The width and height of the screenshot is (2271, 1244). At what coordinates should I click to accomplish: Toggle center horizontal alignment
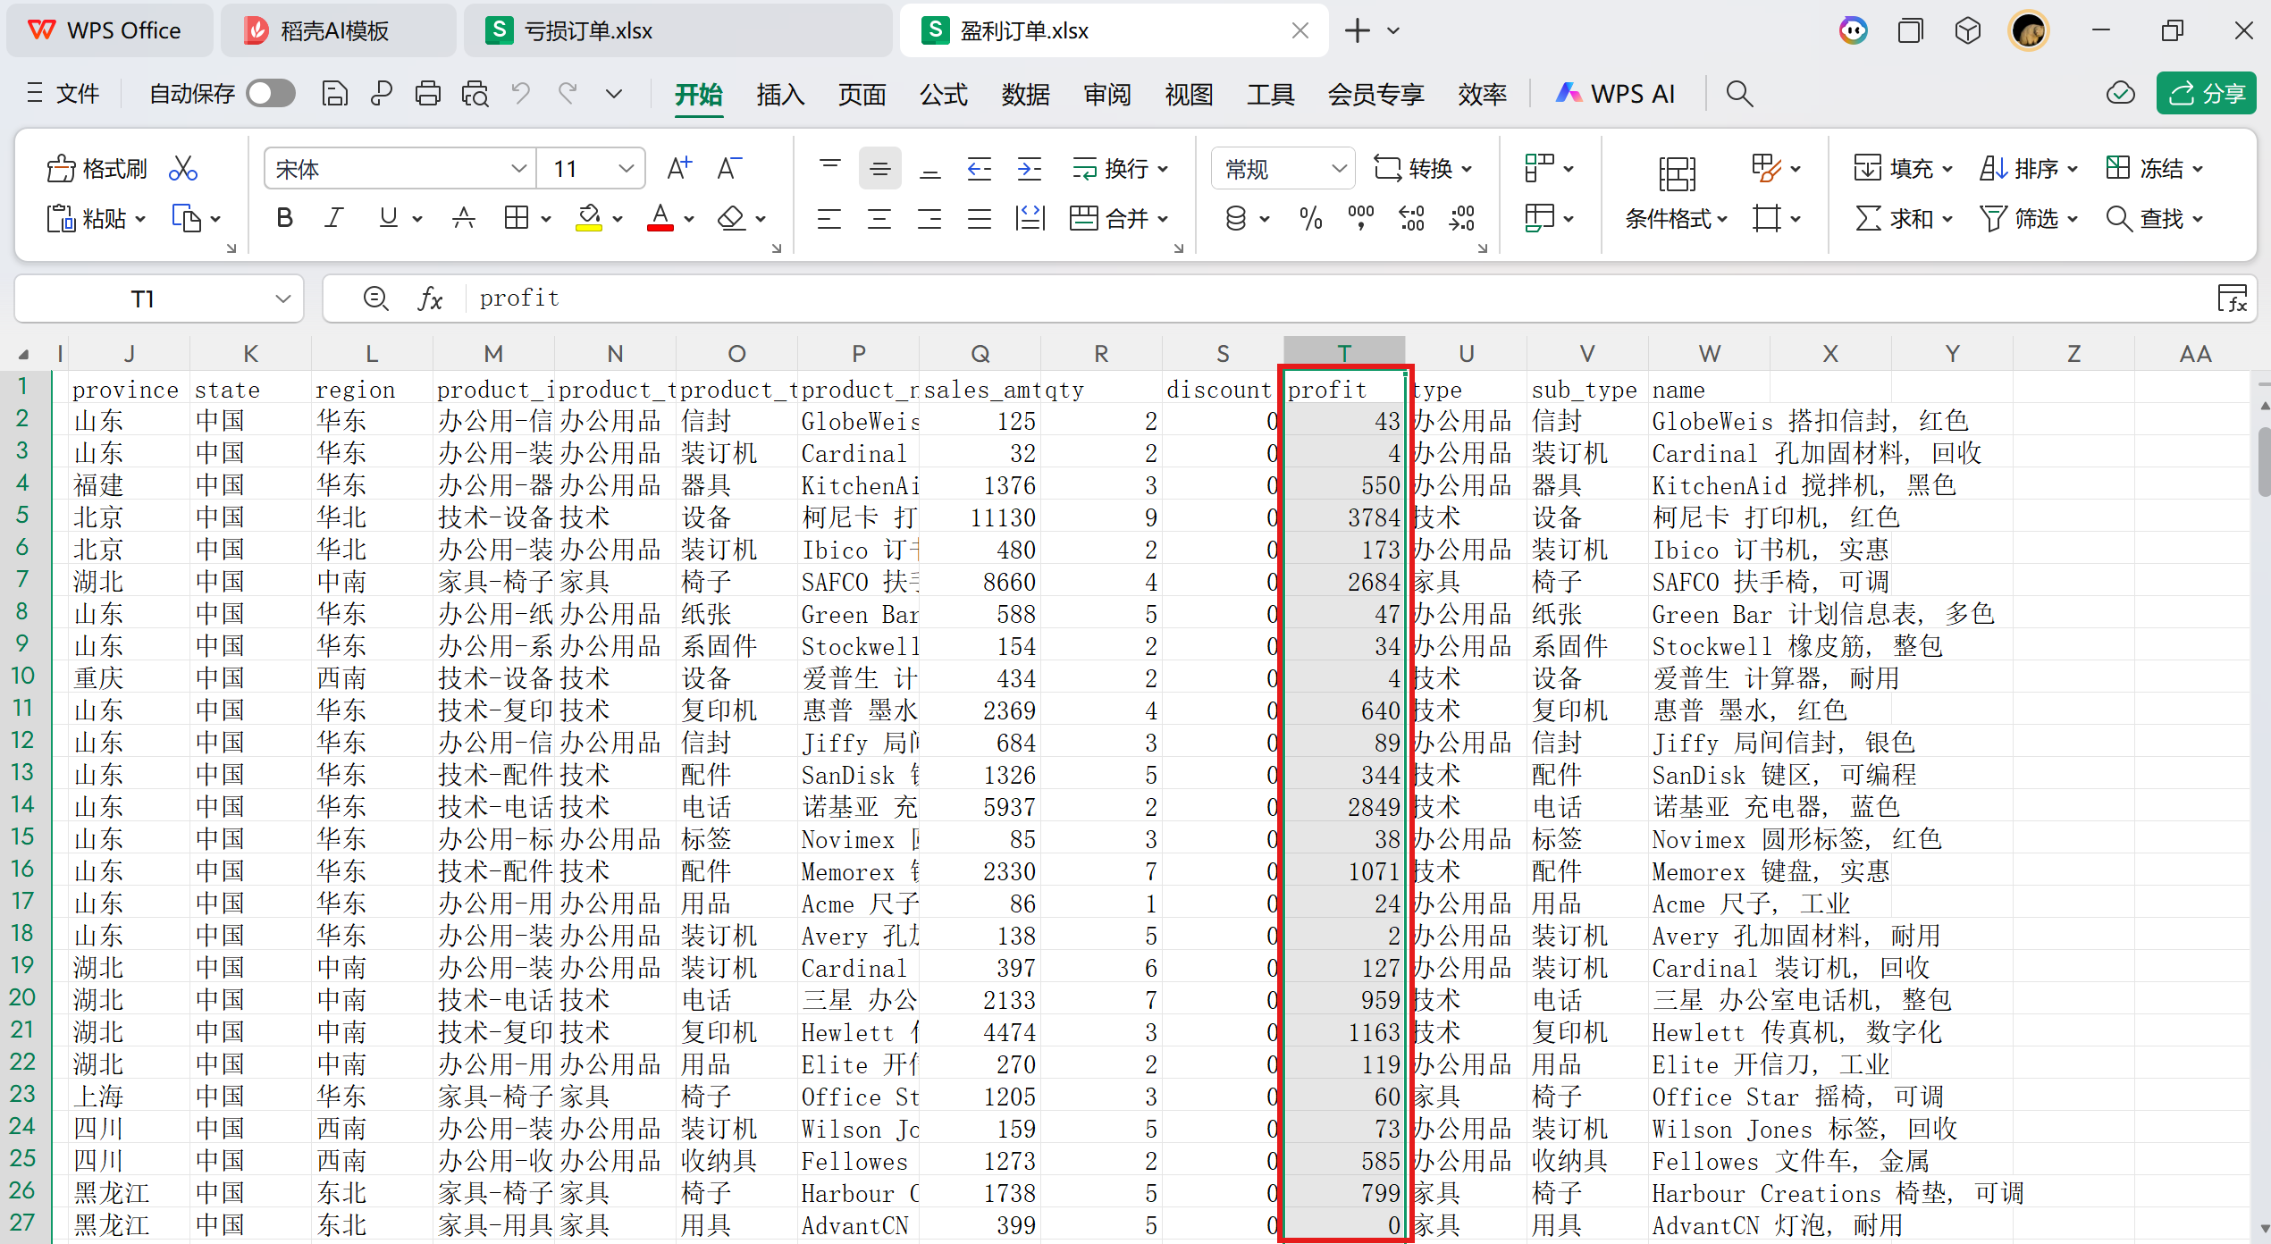click(x=879, y=218)
